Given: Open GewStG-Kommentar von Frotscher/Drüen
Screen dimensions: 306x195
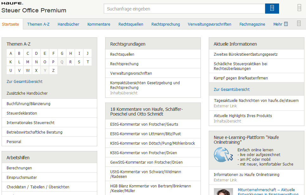Looking at the screenshot, I should 153,162.
